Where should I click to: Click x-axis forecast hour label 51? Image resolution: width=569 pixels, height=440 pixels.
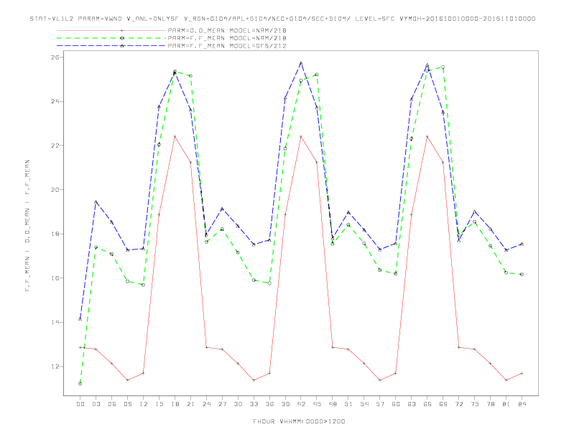[348, 404]
